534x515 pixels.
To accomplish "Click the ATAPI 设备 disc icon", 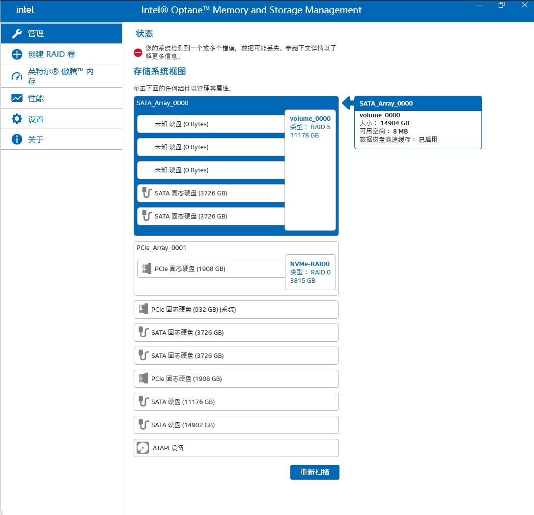I will 144,447.
